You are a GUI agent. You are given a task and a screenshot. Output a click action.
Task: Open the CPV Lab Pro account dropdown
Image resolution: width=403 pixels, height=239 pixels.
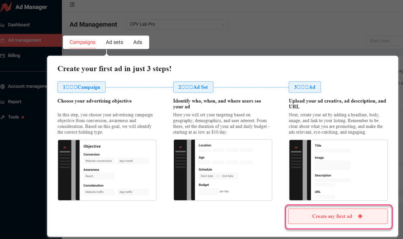(177, 24)
